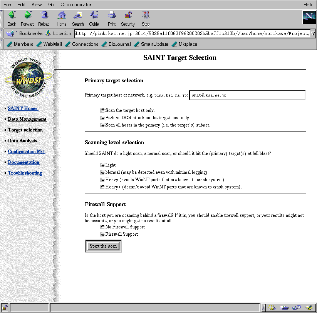Click the Netscape N logo
The height and width of the screenshot is (313, 317).
click(x=309, y=17)
